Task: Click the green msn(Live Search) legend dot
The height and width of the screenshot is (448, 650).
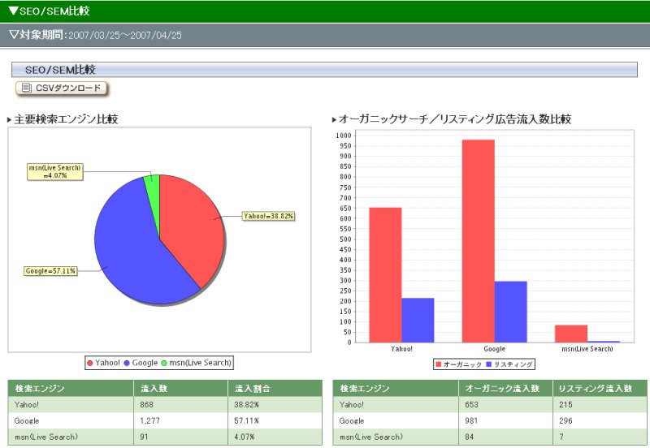Action: click(164, 363)
